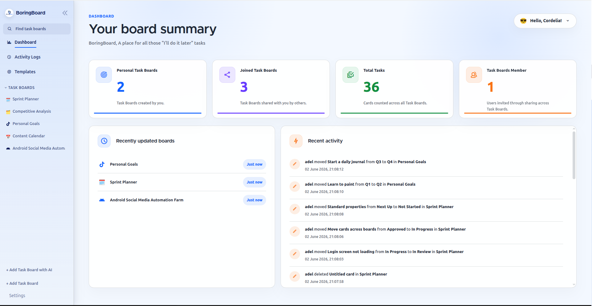
Task: Open Templates page
Action: pyautogui.click(x=25, y=72)
